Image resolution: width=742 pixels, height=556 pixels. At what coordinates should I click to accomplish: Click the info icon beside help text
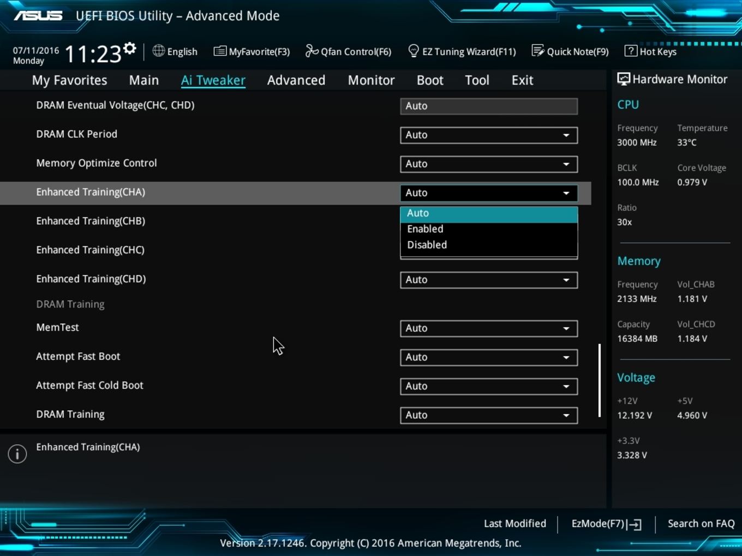[17, 454]
